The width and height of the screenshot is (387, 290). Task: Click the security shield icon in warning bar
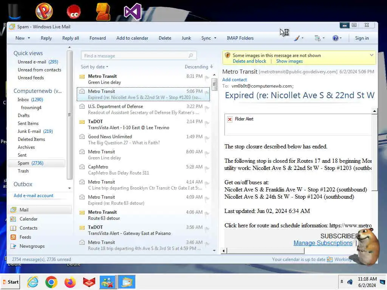(x=228, y=55)
